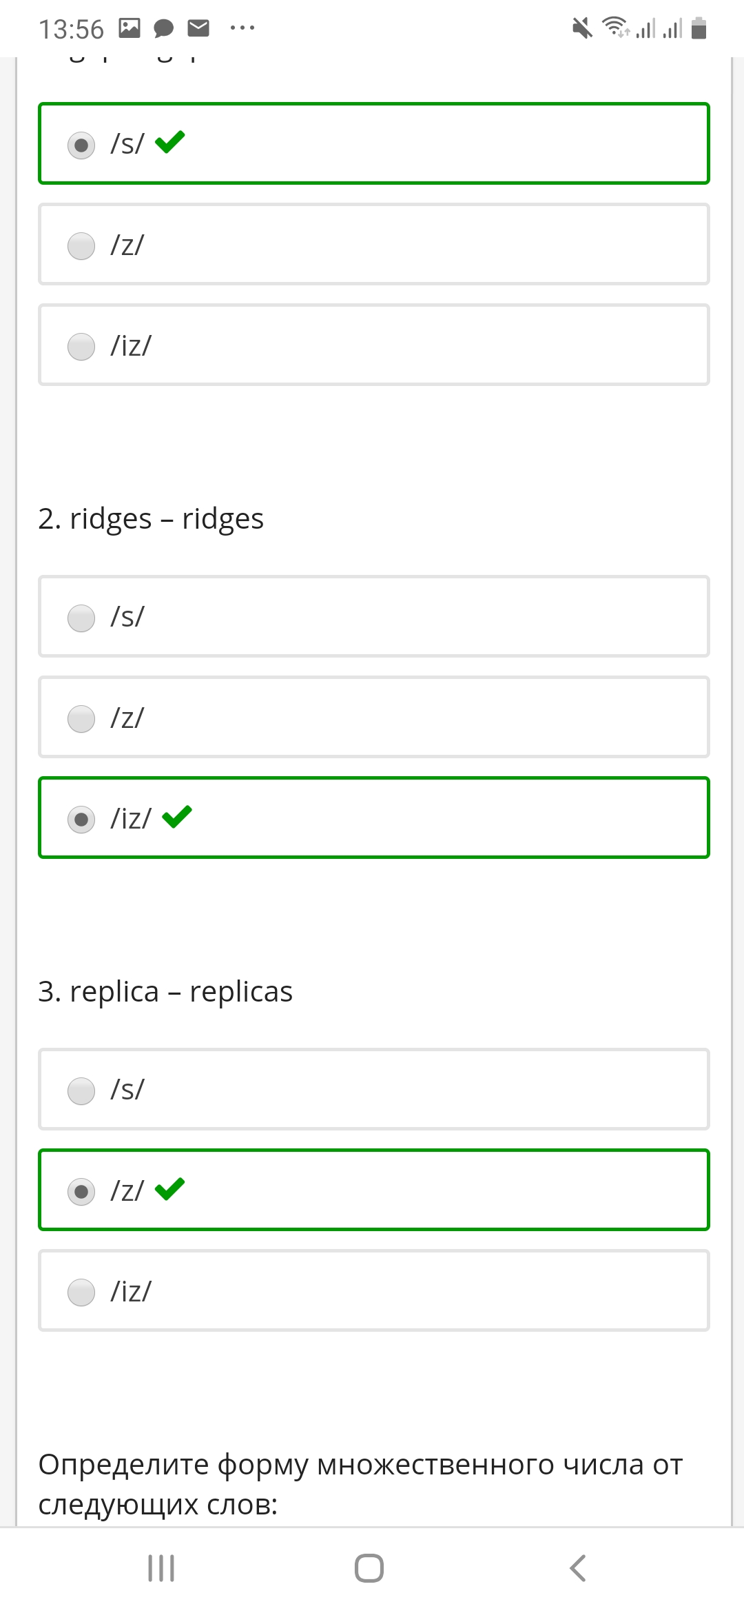Tap the chat message notification icon
The width and height of the screenshot is (744, 1613).
(x=163, y=28)
